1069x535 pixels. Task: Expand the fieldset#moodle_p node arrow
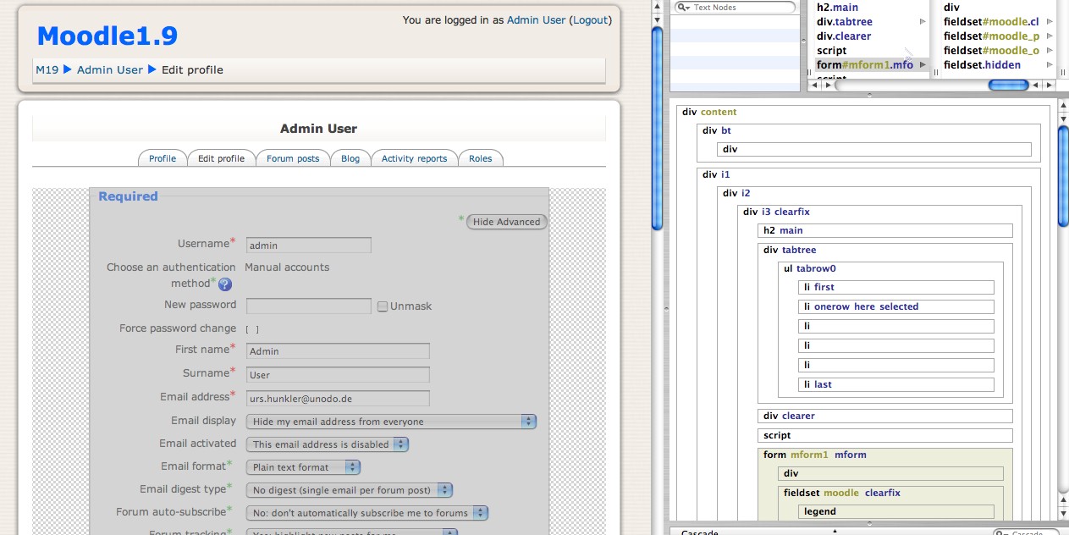coord(1050,36)
